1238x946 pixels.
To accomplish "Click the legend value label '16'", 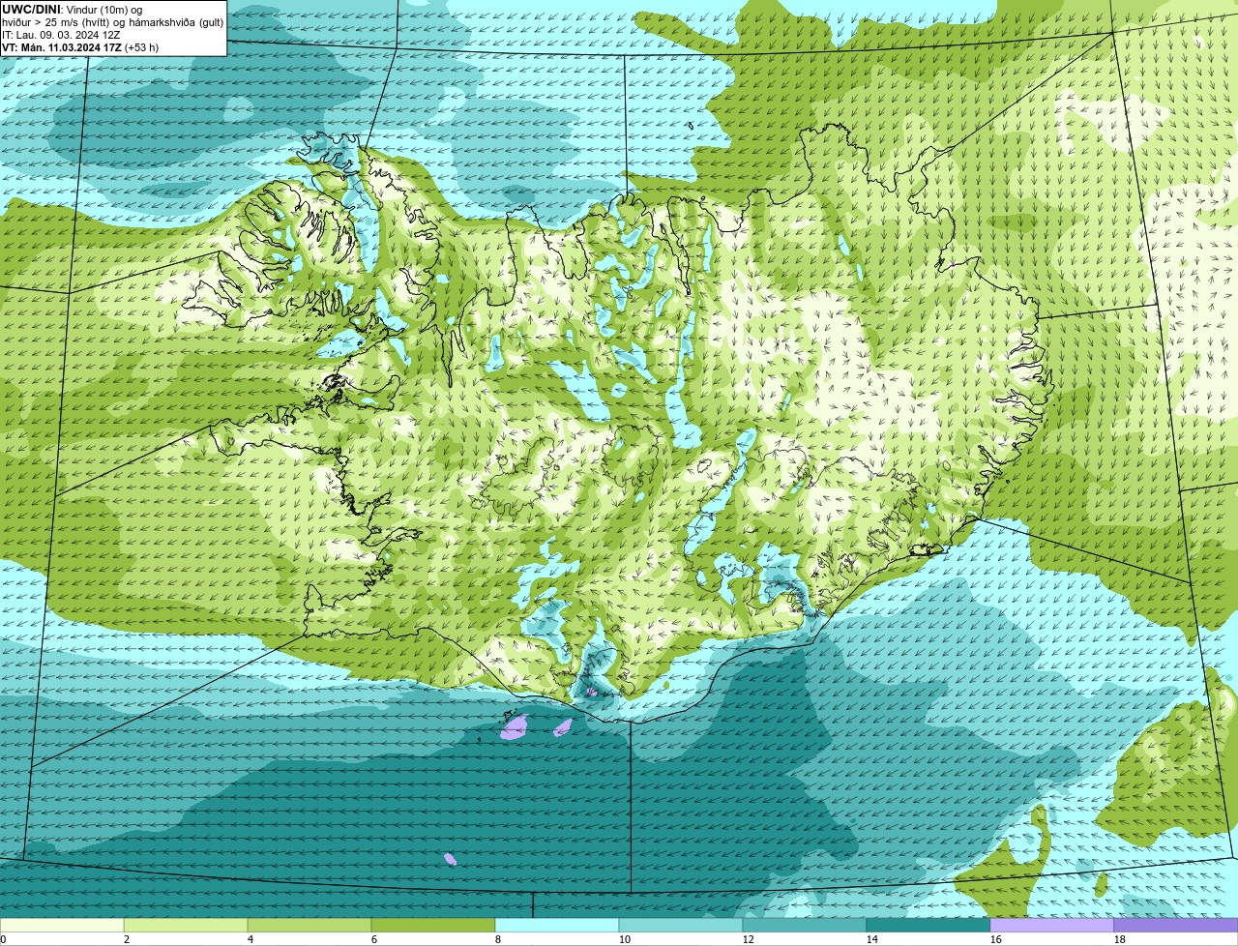I will (x=995, y=939).
